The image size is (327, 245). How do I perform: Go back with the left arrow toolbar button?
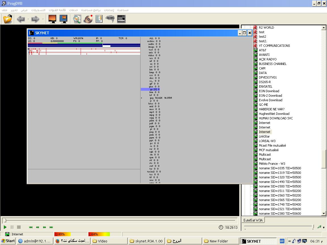(x=21, y=19)
